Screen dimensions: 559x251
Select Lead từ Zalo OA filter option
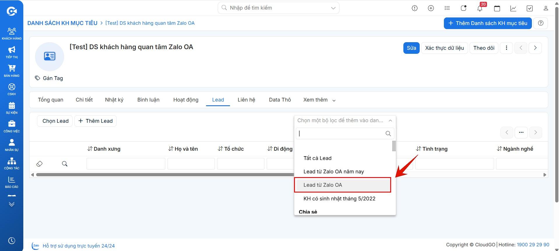343,185
